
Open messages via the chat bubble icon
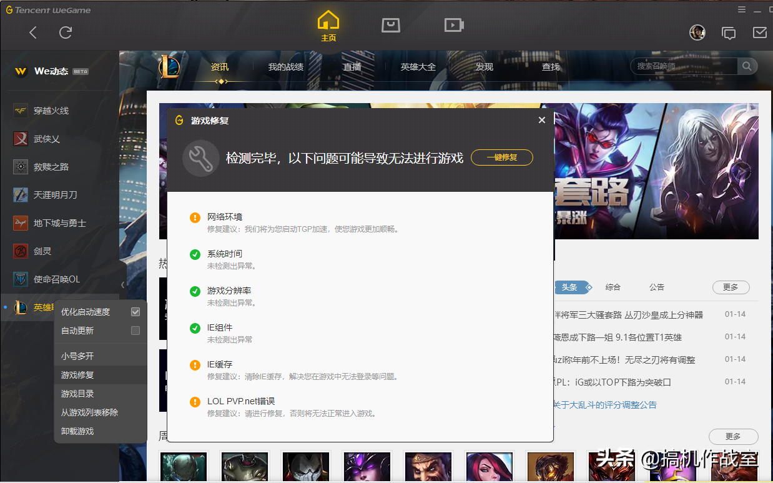click(729, 32)
